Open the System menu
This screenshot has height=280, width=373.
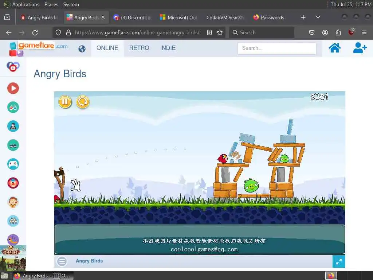(71, 4)
